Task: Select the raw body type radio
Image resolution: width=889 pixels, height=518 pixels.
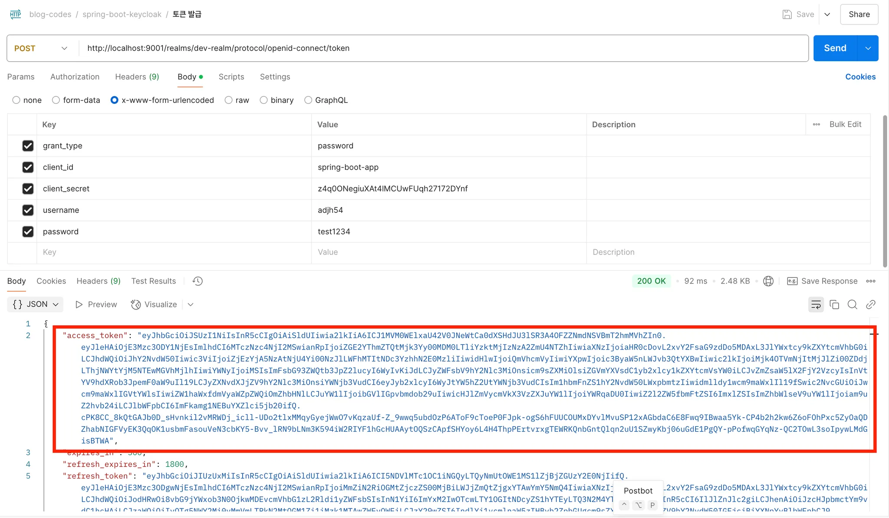Action: tap(229, 100)
